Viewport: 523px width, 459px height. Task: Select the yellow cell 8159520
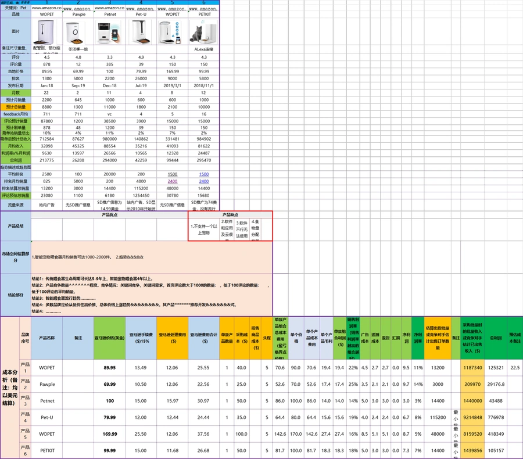(x=472, y=434)
